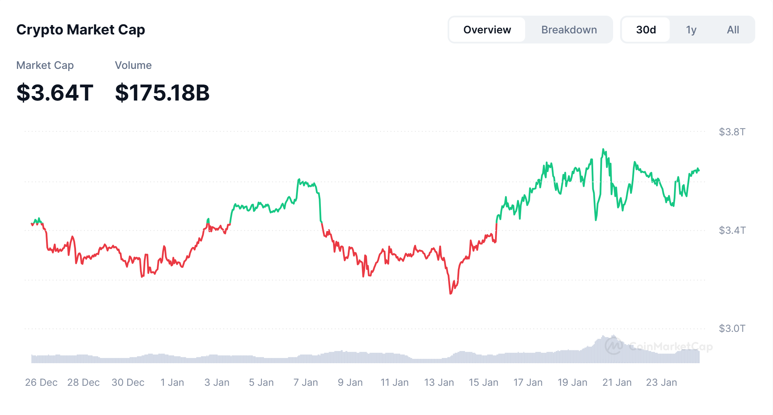Click the $3.64T market cap value

[x=55, y=93]
